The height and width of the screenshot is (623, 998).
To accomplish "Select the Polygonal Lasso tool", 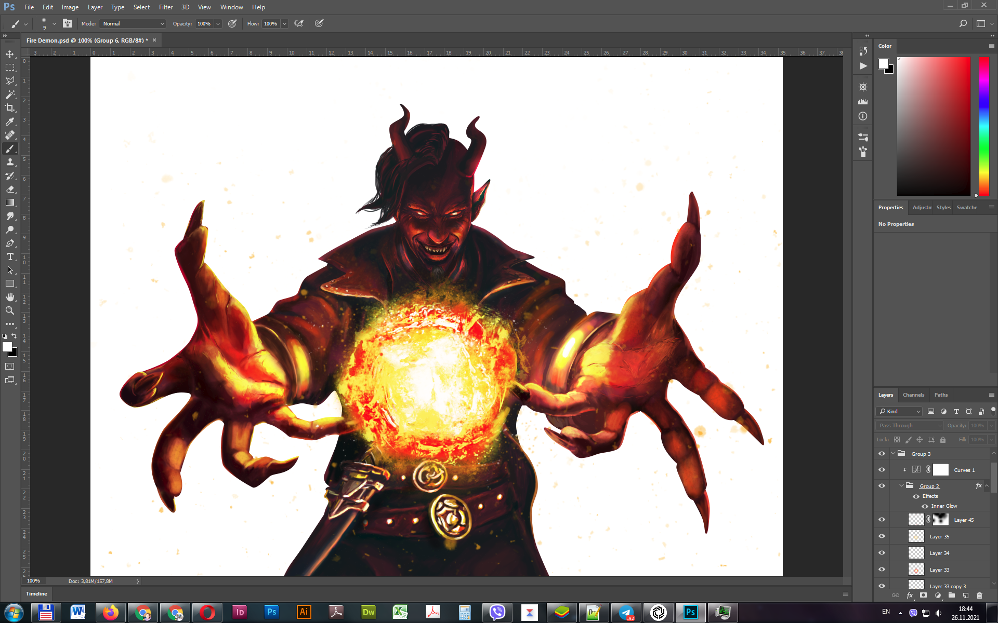I will (x=10, y=81).
